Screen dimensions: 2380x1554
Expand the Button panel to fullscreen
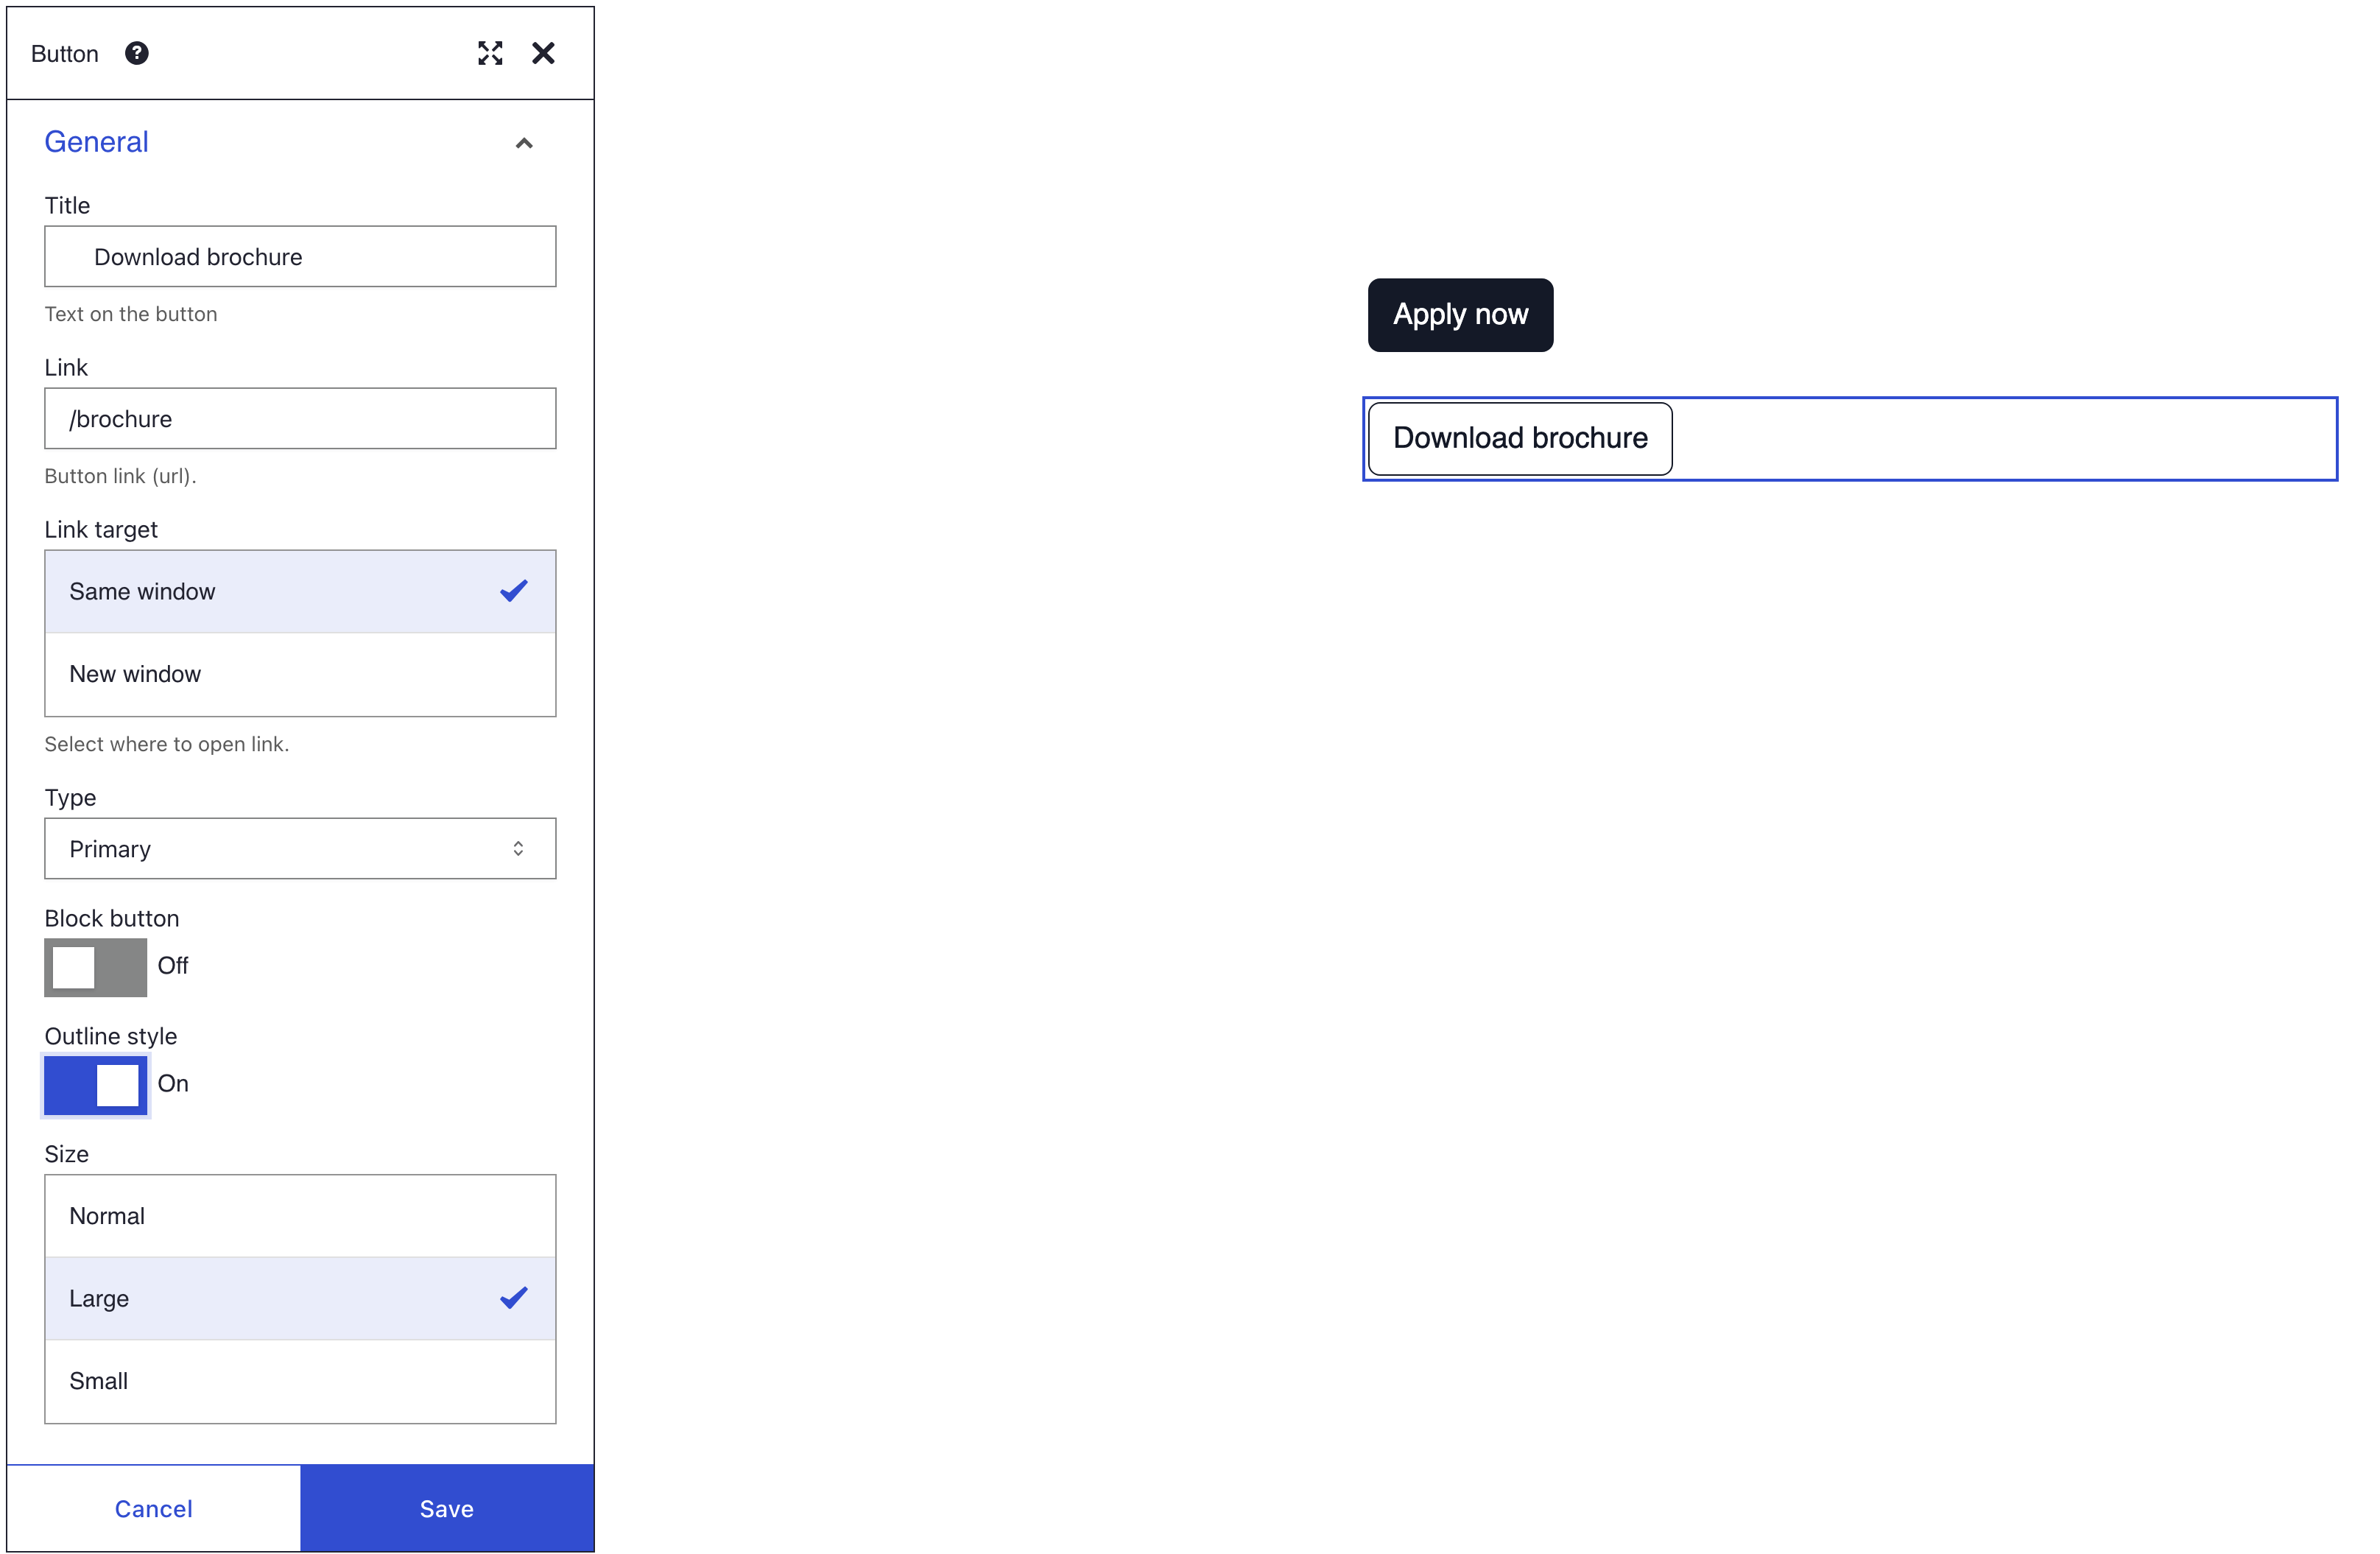(x=490, y=53)
